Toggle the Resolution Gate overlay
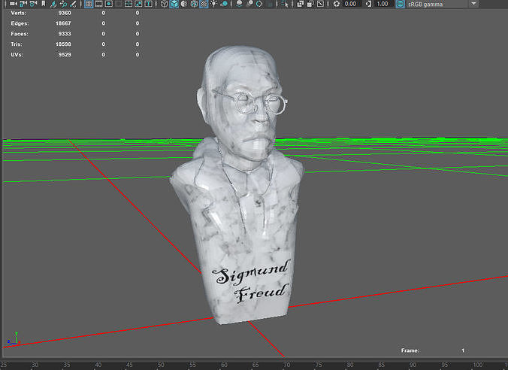Image resolution: width=508 pixels, height=370 pixels. [x=108, y=4]
